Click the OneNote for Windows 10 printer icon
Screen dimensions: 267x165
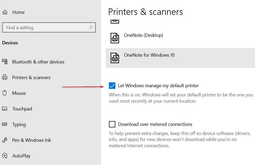pos(115,58)
